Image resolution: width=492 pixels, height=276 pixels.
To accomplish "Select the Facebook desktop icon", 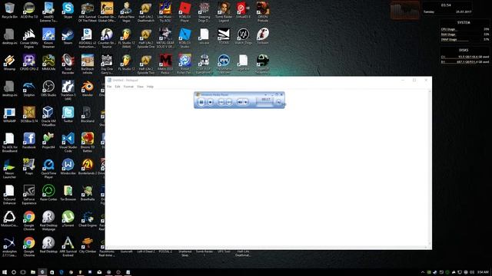I will click(29, 141).
